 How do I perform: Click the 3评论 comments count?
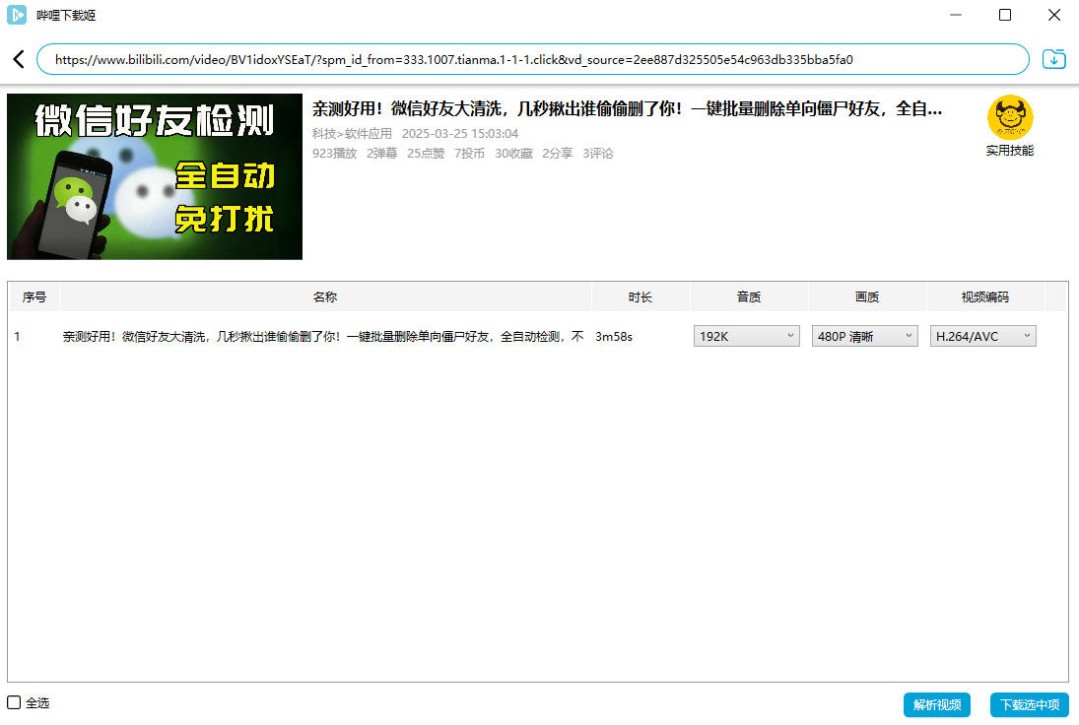598,154
